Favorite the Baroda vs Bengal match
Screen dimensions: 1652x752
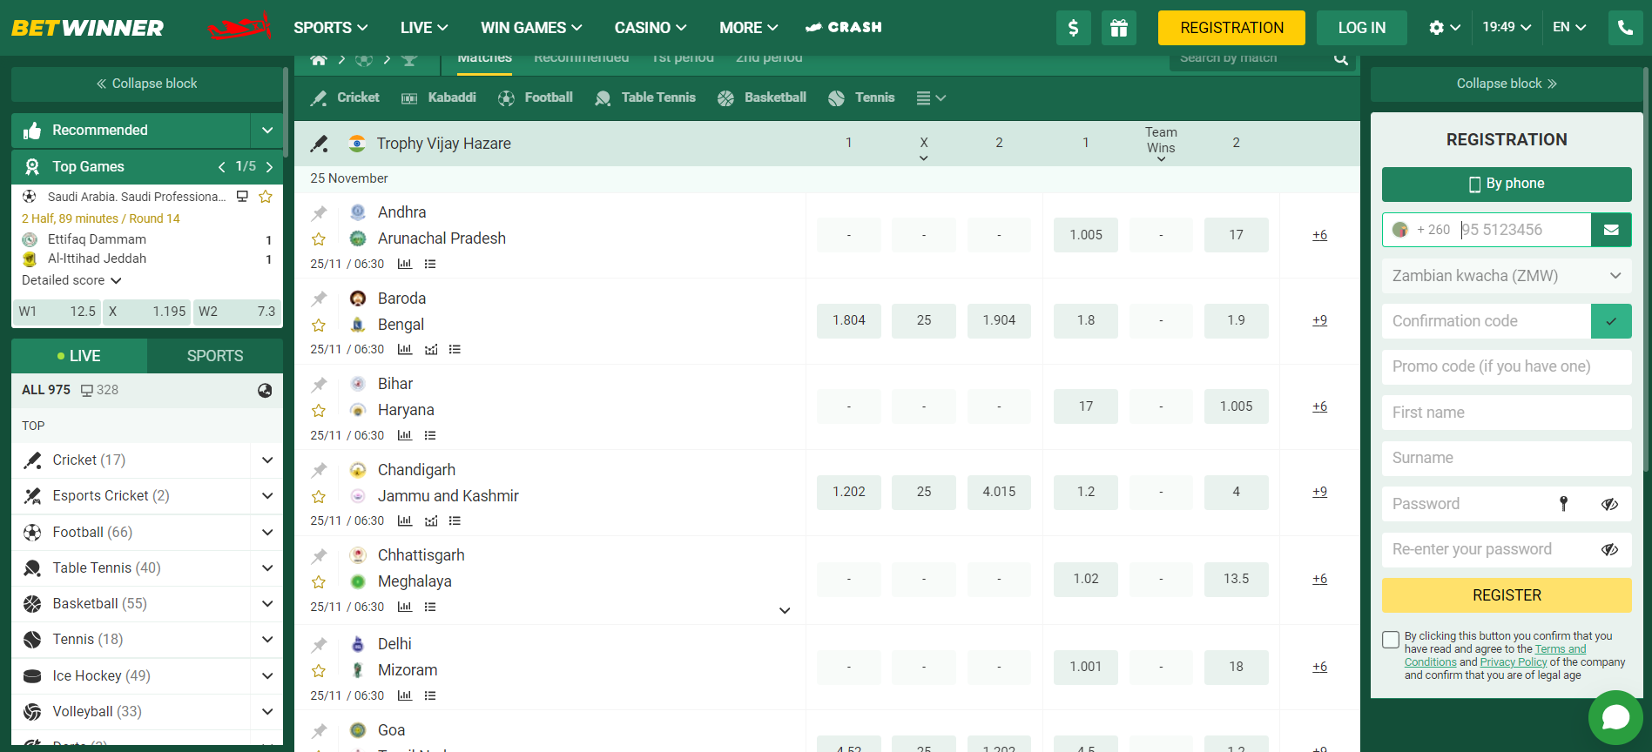(319, 325)
